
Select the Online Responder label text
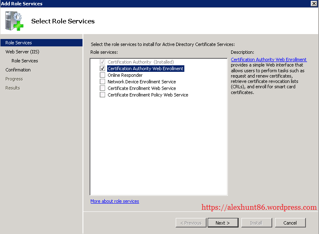click(x=125, y=75)
